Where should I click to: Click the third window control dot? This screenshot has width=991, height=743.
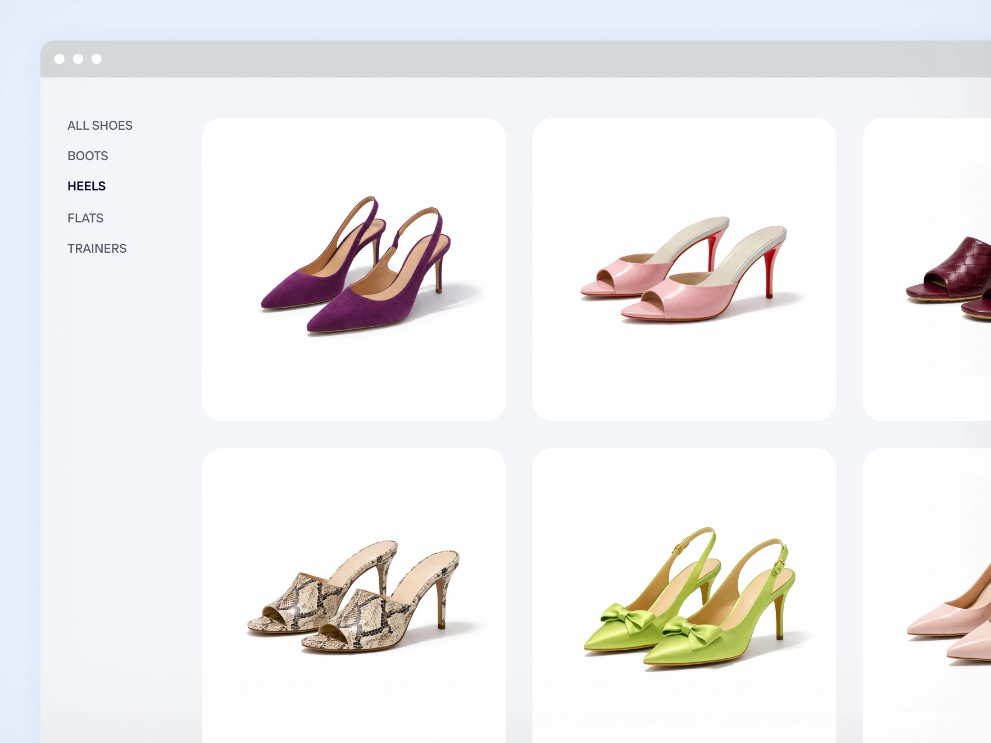pos(97,59)
